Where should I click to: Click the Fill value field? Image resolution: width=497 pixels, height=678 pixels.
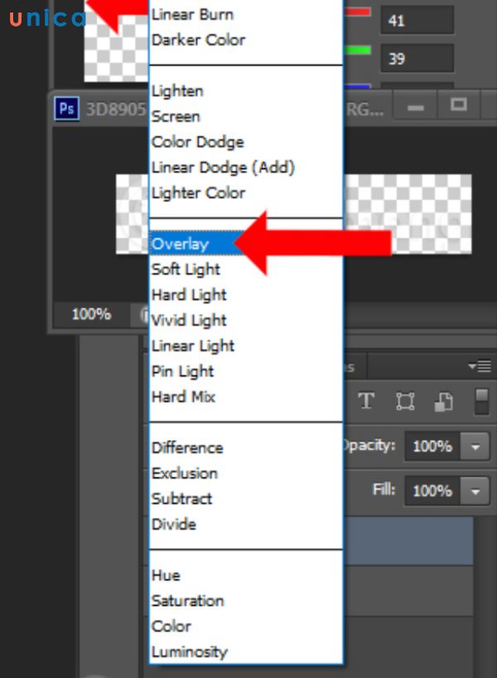[432, 492]
